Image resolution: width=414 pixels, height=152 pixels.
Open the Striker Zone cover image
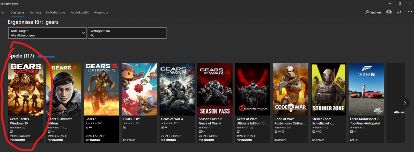328,89
